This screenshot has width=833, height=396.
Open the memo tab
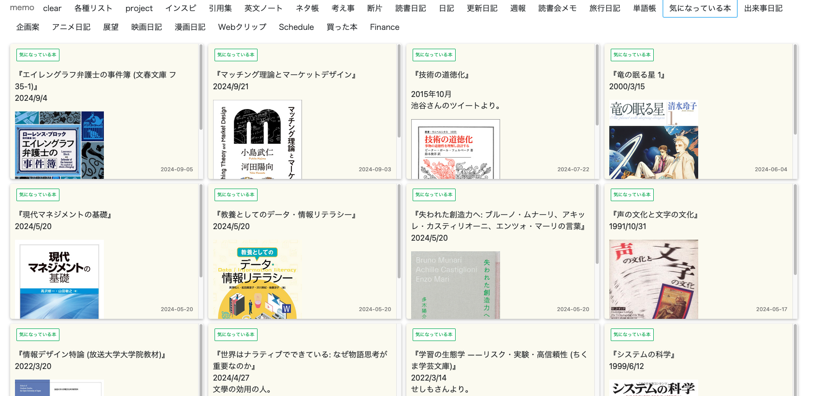(x=22, y=8)
